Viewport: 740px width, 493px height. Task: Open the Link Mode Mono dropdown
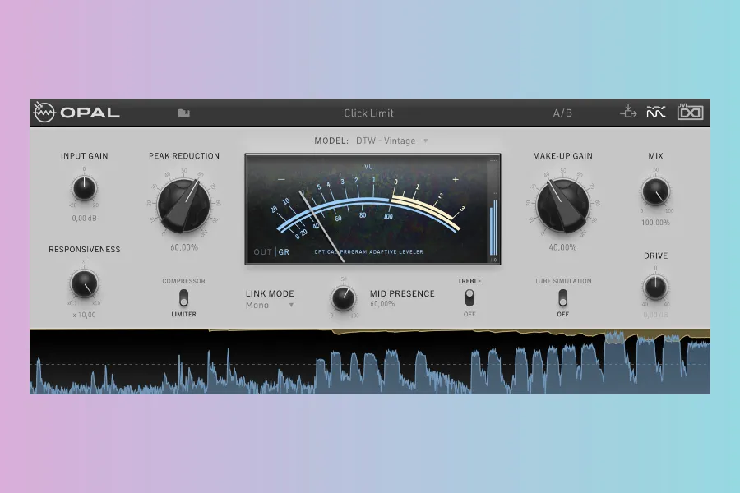point(270,305)
